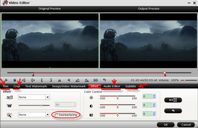Switch to the Crop tab

pyautogui.click(x=17, y=86)
